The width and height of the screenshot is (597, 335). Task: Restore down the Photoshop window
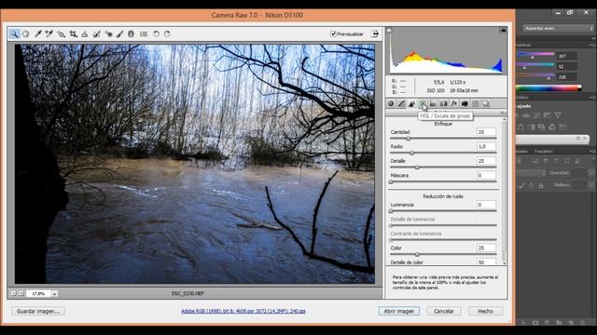pos(570,12)
